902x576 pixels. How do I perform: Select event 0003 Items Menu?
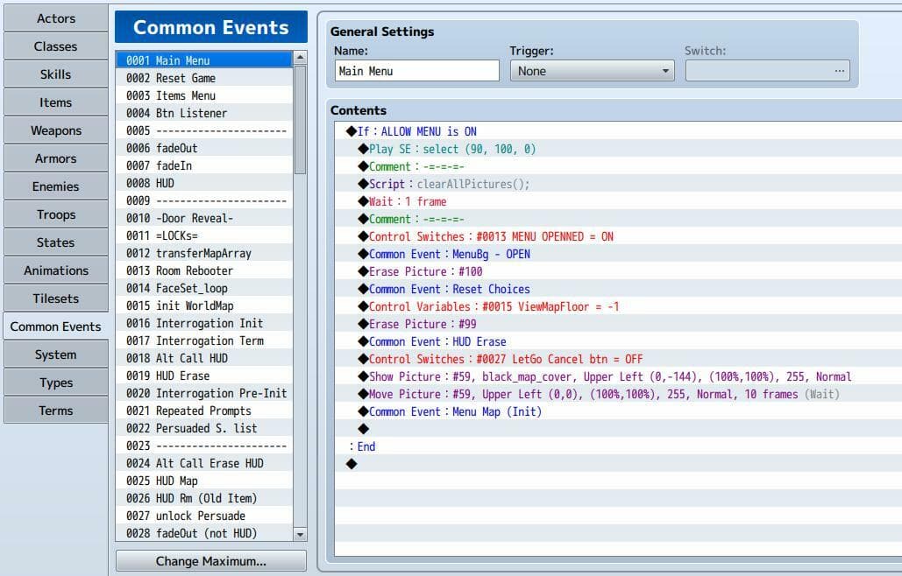point(204,95)
